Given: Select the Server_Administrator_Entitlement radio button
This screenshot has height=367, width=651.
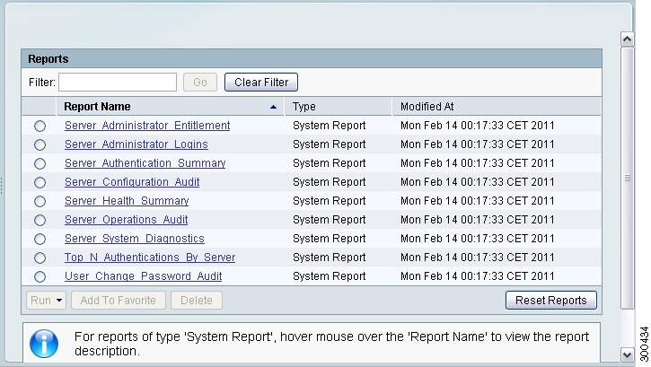Looking at the screenshot, I should tap(40, 126).
